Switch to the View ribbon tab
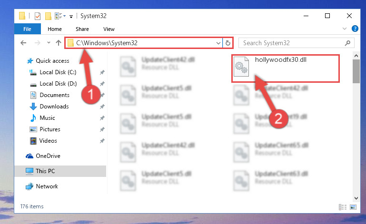 tap(109, 29)
